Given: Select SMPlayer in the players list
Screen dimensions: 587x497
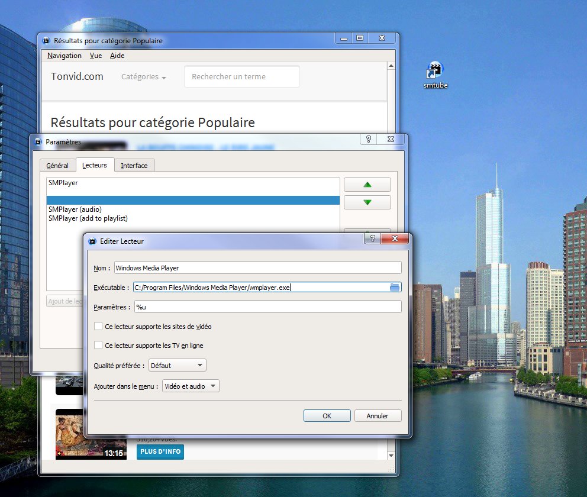Looking at the screenshot, I should [x=193, y=183].
